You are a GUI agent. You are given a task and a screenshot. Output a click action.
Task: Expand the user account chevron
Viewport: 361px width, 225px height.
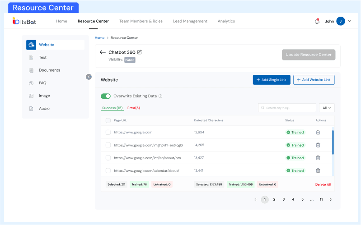350,21
